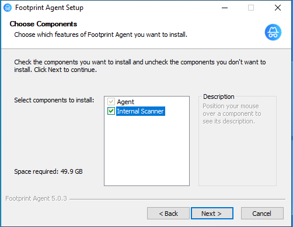
Task: Go to Next installer step
Action: tap(212, 214)
